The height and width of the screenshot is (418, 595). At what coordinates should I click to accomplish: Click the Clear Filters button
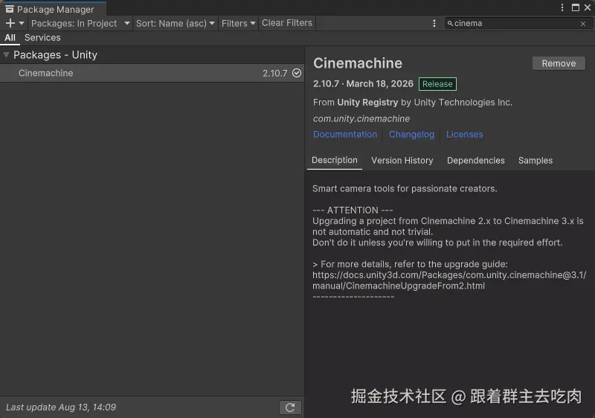point(287,23)
